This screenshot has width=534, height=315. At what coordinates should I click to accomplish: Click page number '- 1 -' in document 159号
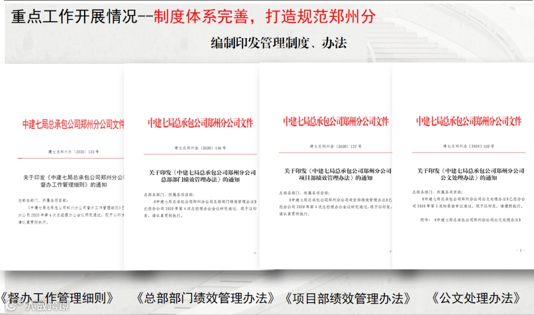520,250
